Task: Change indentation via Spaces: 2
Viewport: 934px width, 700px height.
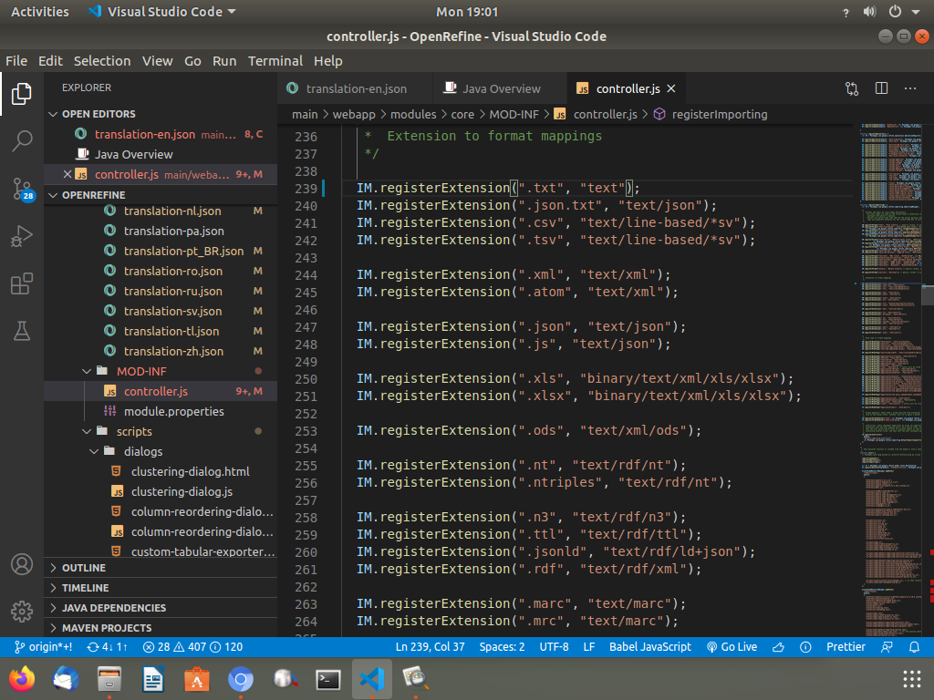Action: coord(502,647)
